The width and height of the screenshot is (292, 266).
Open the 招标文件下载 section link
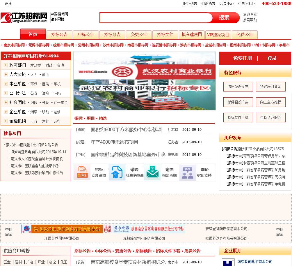click(168, 251)
